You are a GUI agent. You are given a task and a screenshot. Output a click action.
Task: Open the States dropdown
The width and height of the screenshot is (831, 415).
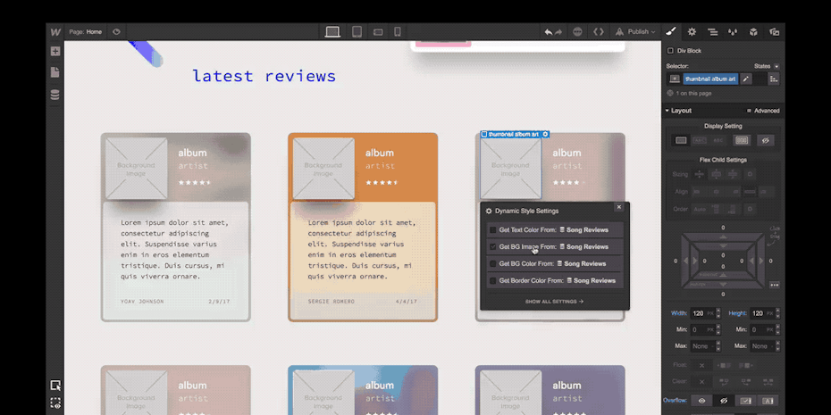coord(765,66)
